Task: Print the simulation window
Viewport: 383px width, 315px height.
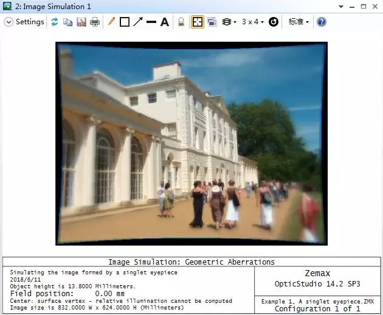Action: [x=95, y=22]
